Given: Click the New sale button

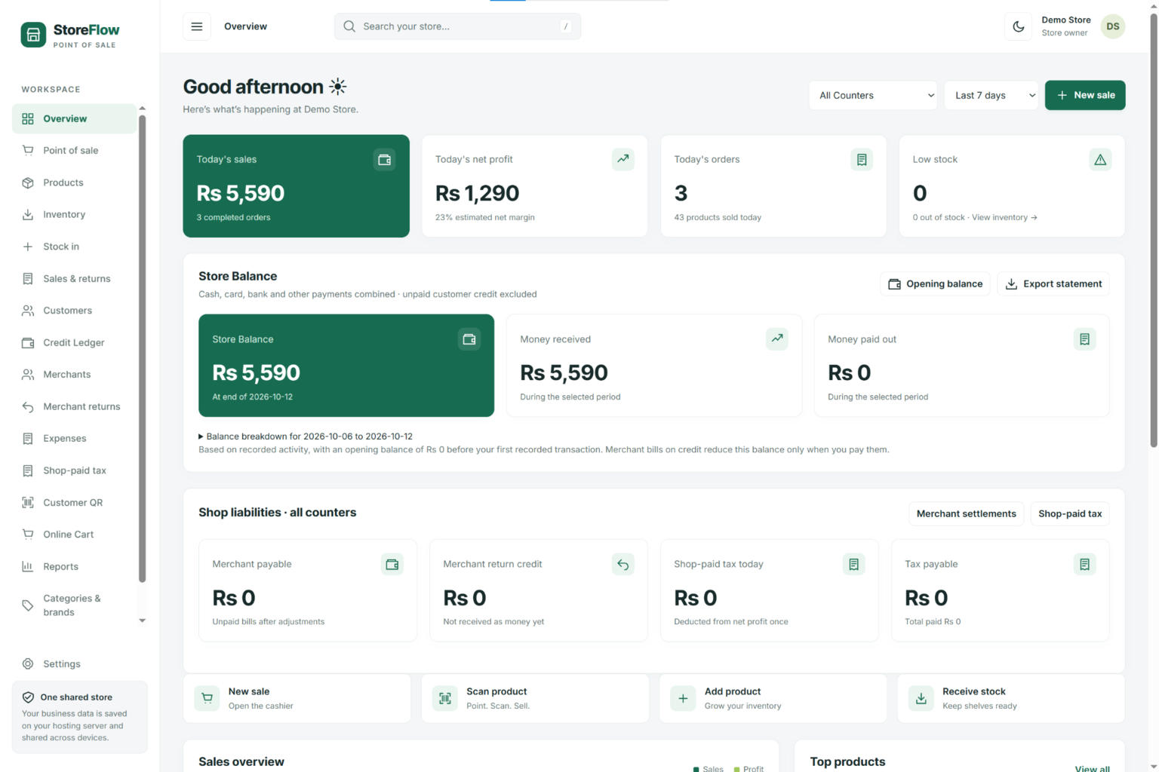Looking at the screenshot, I should click(1085, 95).
